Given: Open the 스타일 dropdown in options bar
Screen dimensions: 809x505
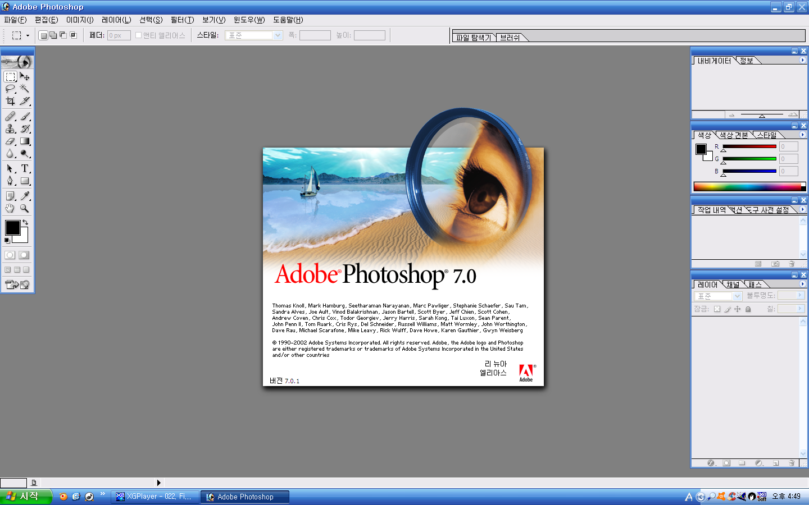Looking at the screenshot, I should point(278,35).
